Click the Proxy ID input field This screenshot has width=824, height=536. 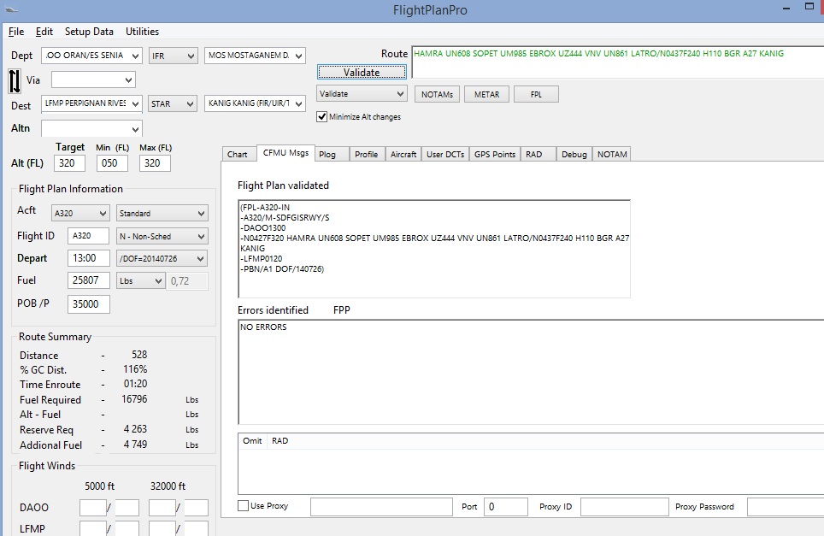(624, 507)
